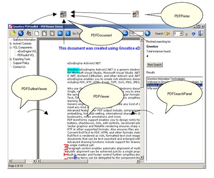Select the first blank-page layout icon

[37, 33]
